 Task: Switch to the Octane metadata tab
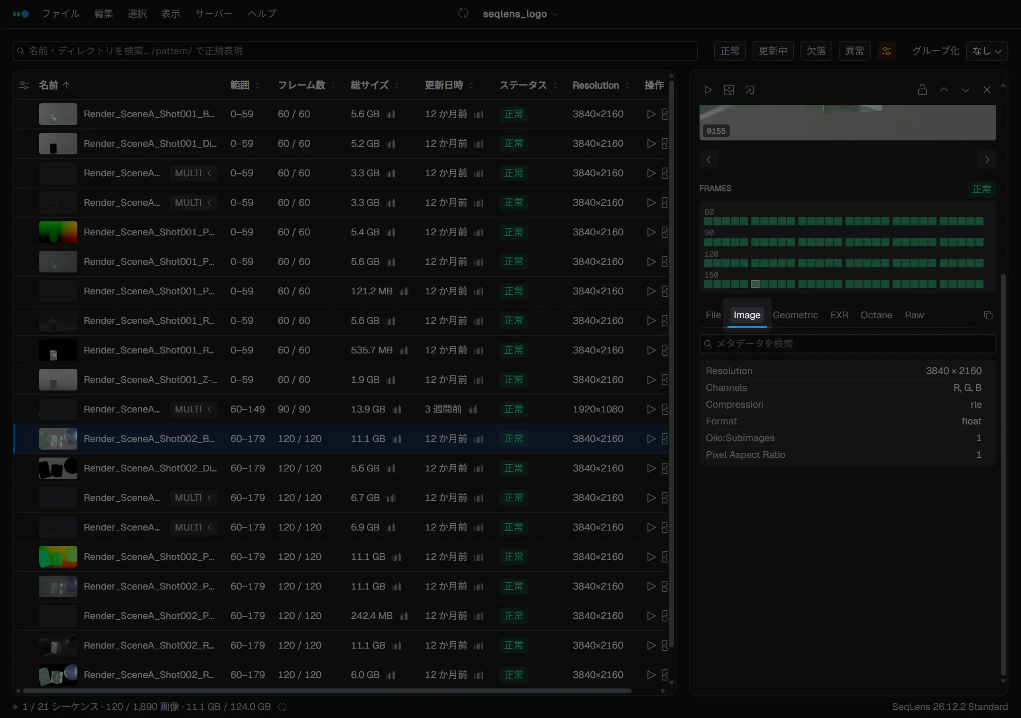click(876, 315)
